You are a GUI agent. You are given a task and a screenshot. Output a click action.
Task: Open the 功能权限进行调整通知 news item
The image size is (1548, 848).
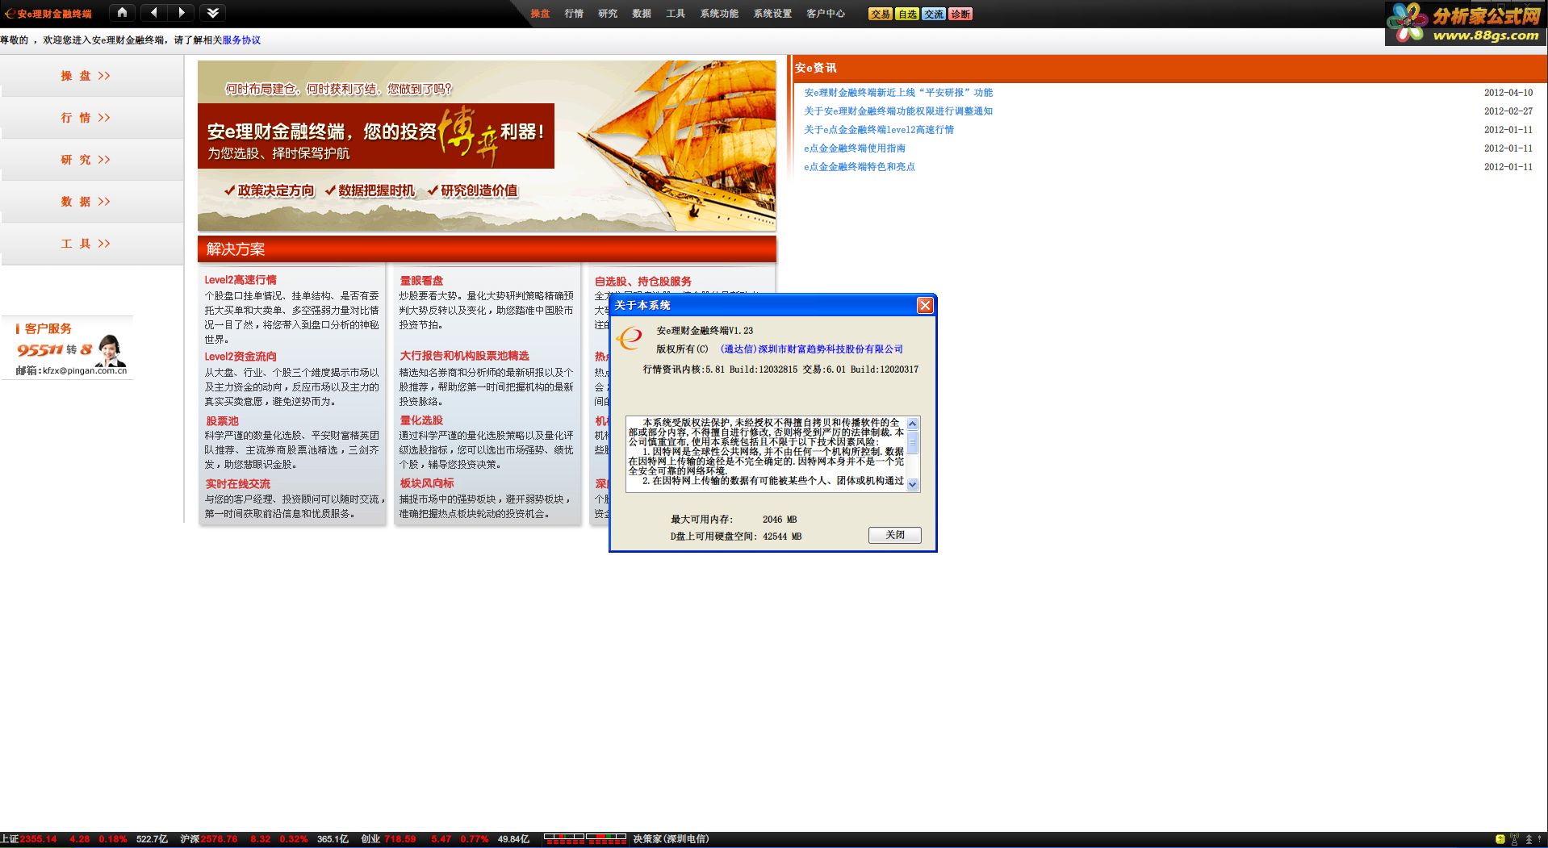[x=898, y=111]
